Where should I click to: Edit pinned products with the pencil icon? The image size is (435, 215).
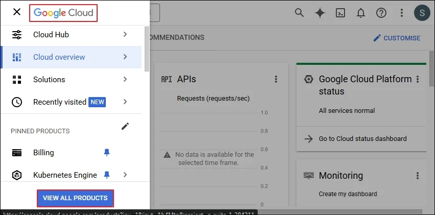tap(125, 126)
